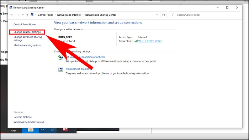Click the Troubleshoot problems icon
The image size is (249, 140).
click(61, 69)
